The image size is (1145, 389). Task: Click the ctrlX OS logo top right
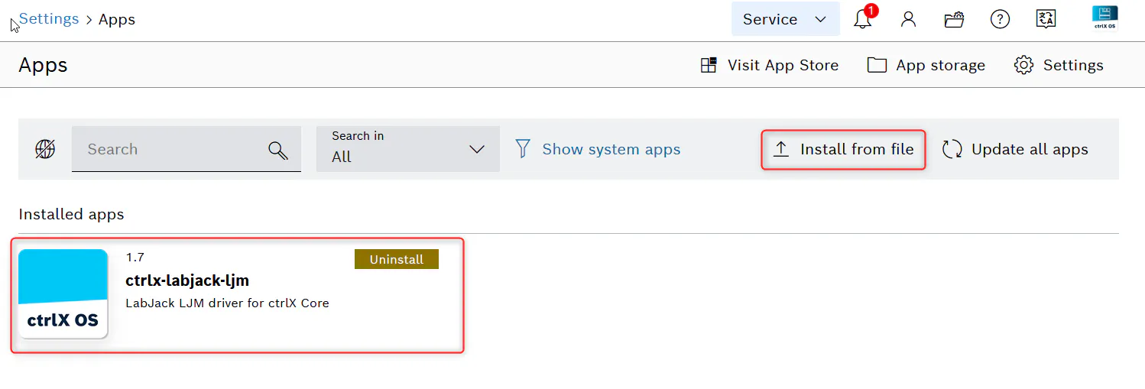pyautogui.click(x=1104, y=18)
